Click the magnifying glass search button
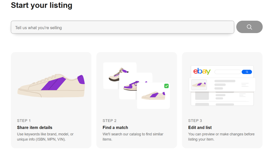 pyautogui.click(x=249, y=27)
